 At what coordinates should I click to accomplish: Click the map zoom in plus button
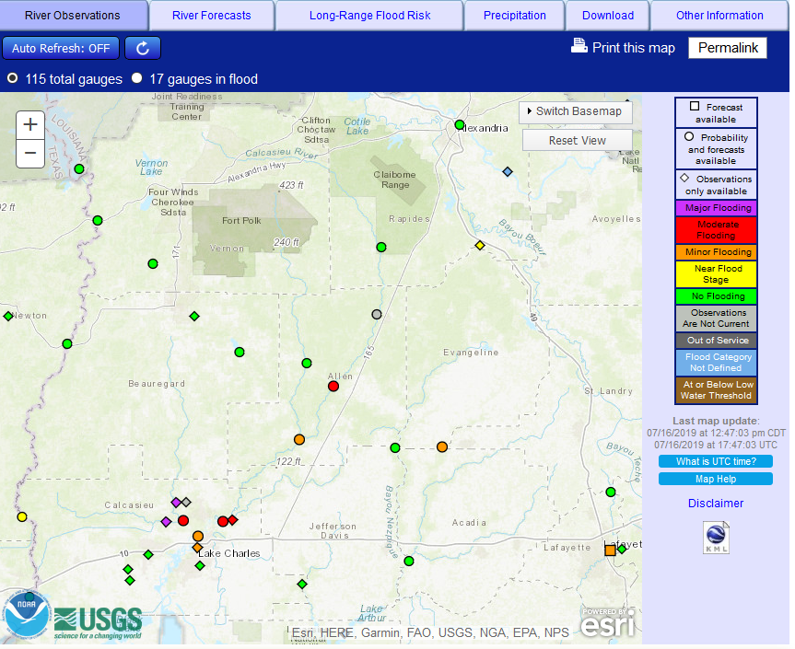(30, 125)
